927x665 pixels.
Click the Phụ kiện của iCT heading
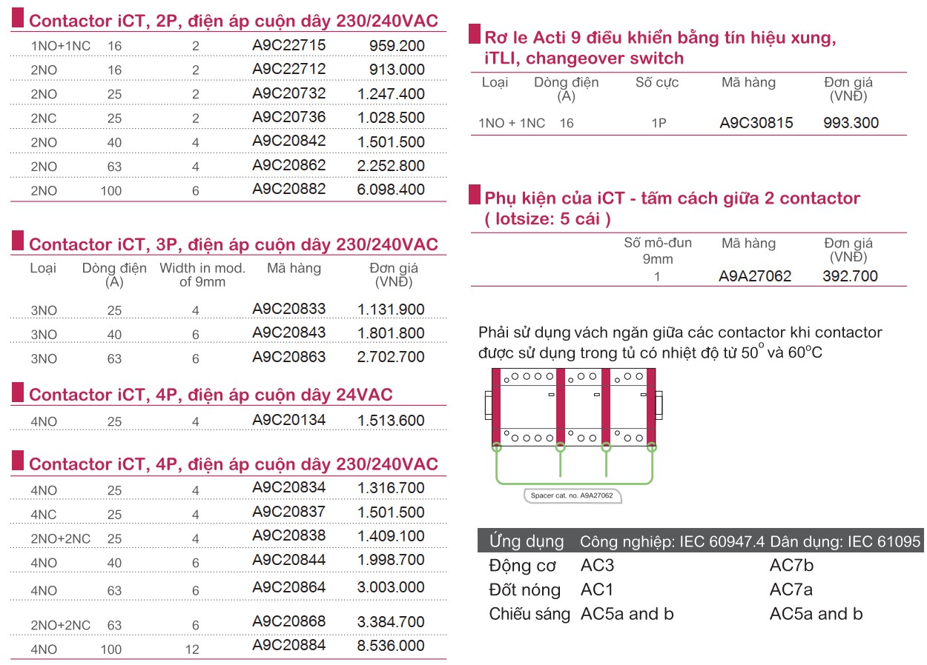point(672,208)
